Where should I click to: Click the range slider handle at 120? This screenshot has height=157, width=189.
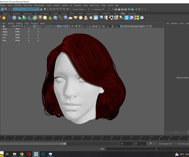coord(65,144)
